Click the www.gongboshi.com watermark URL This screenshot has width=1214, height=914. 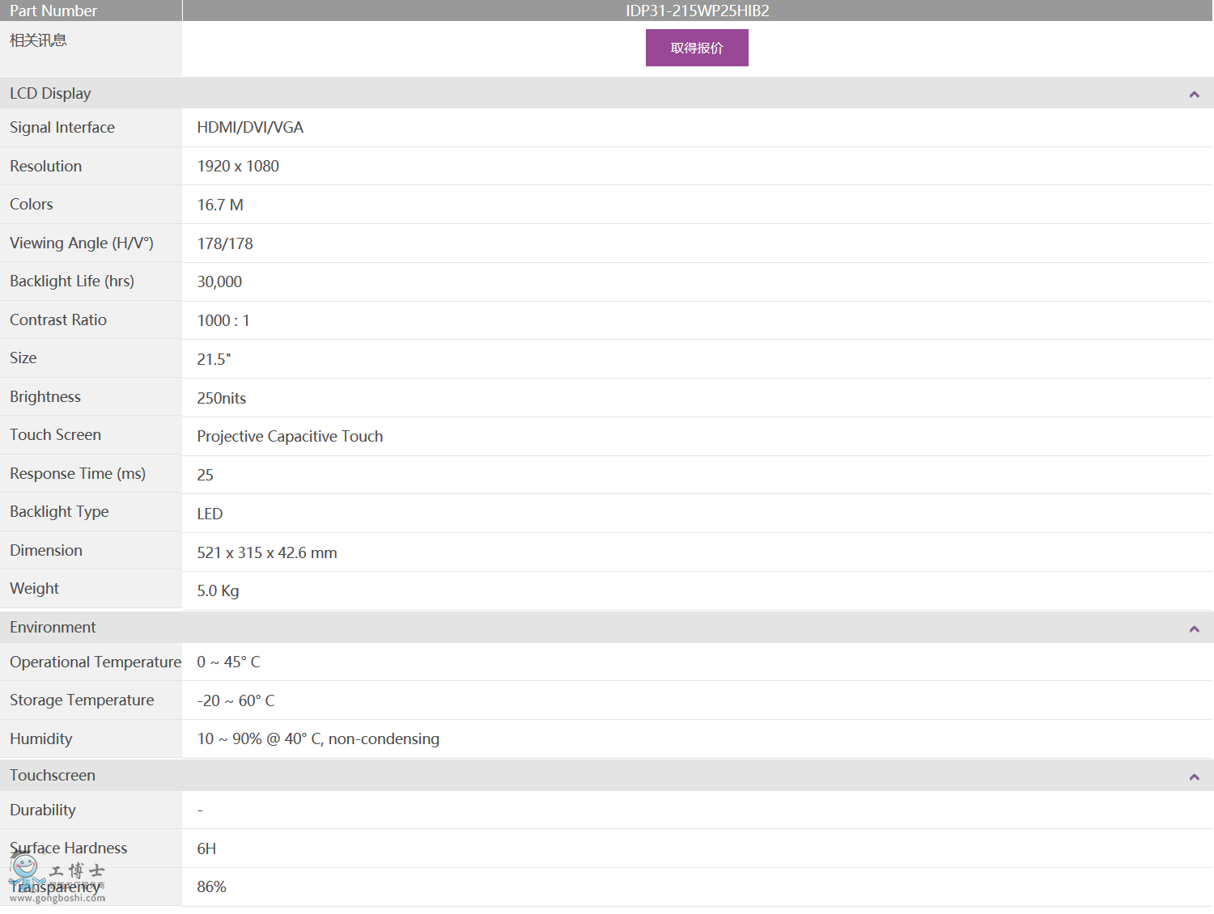tap(57, 898)
